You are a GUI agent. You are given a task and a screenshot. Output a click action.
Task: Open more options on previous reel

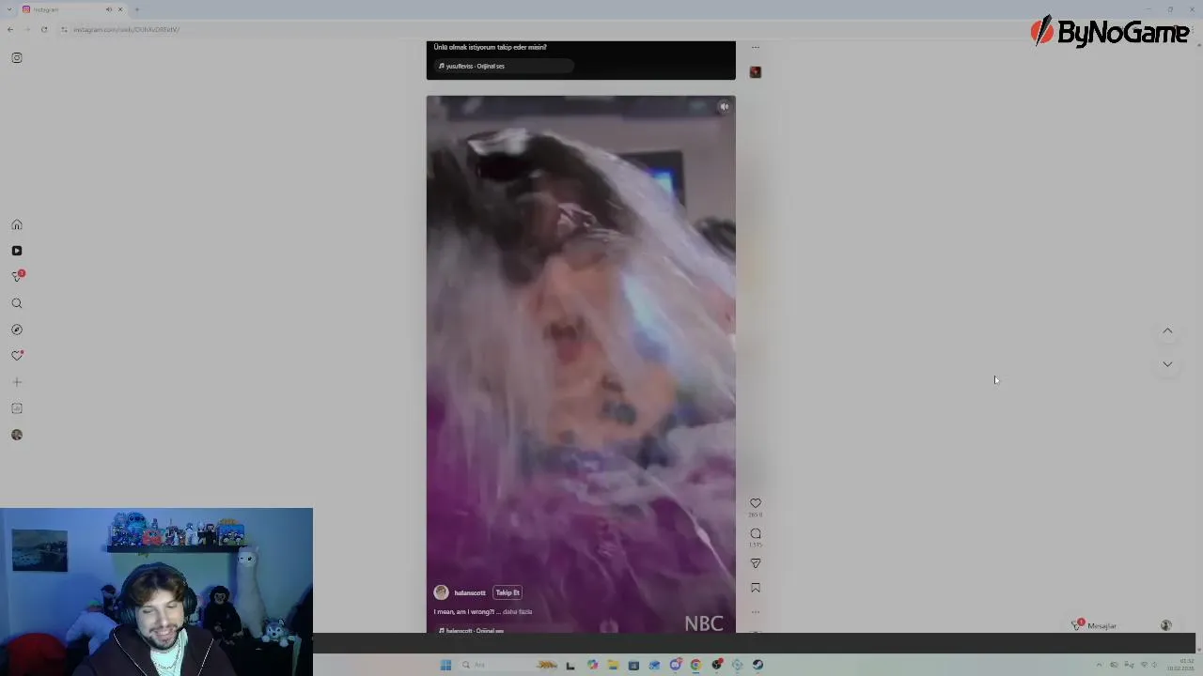click(x=756, y=47)
